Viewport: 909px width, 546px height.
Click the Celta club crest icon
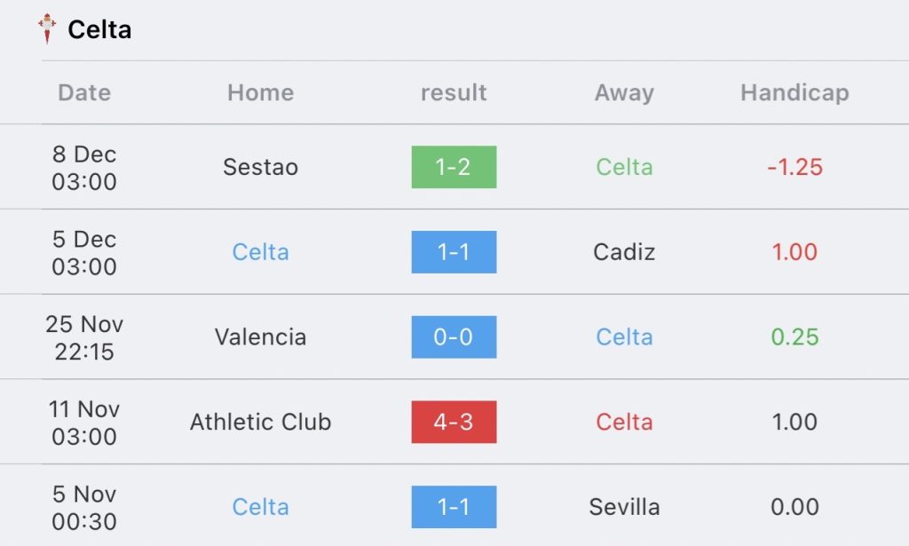click(x=47, y=28)
